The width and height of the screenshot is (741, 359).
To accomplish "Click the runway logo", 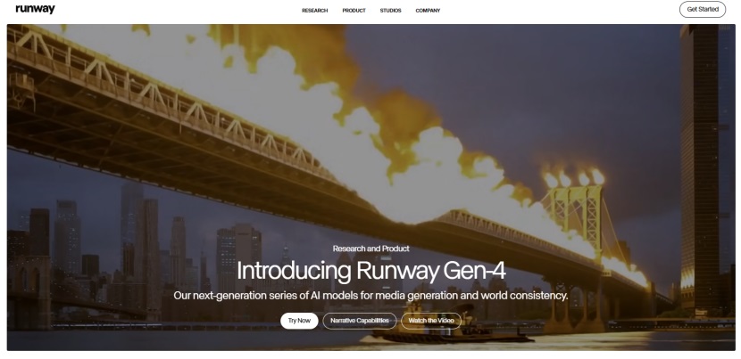I will pos(35,9).
